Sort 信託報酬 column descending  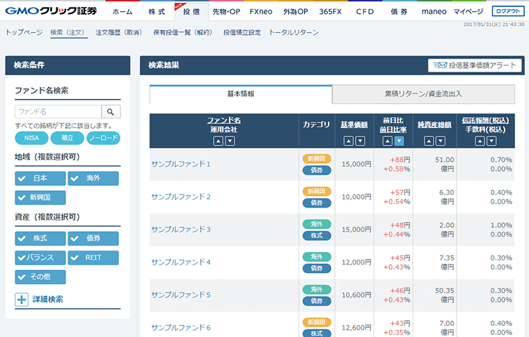pyautogui.click(x=491, y=141)
